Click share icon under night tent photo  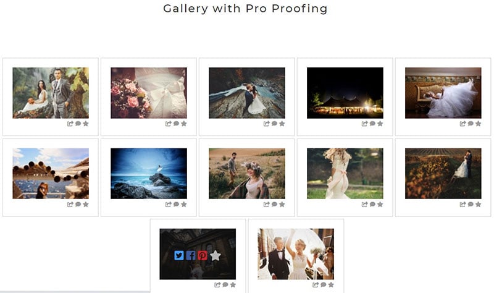click(364, 124)
